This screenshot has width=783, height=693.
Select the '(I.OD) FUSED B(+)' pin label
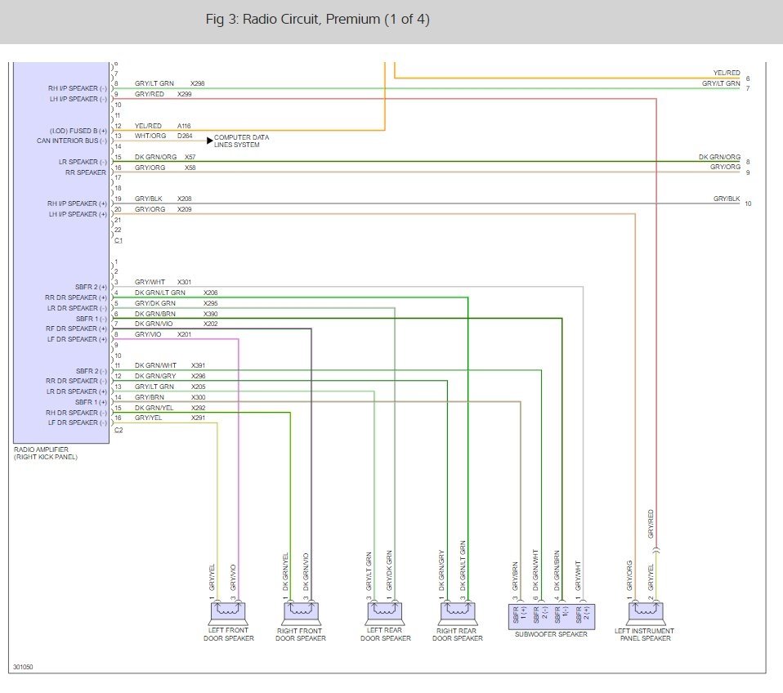coord(78,131)
